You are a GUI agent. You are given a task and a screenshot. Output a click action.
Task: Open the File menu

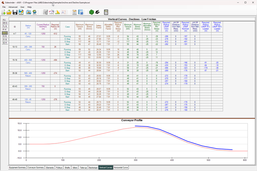coord(4,7)
